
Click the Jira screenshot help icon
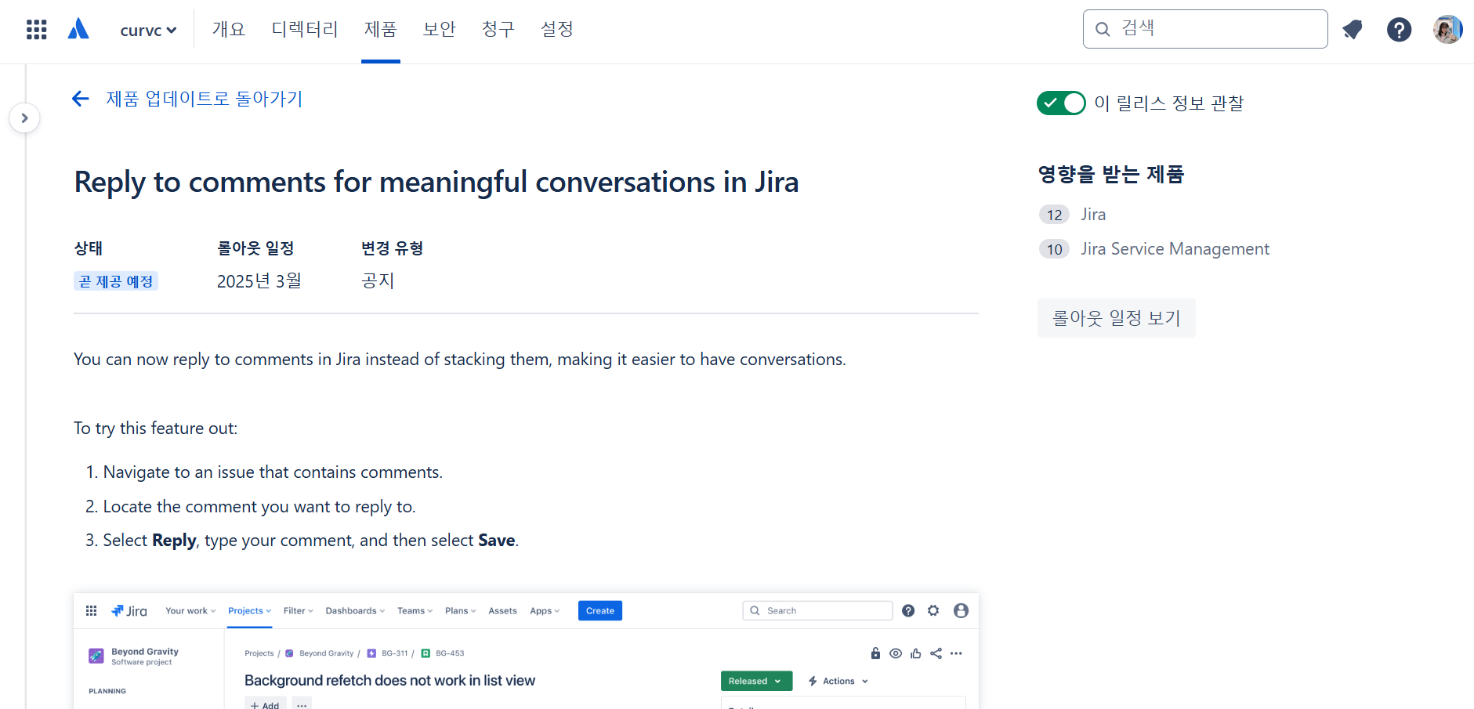[x=908, y=611]
